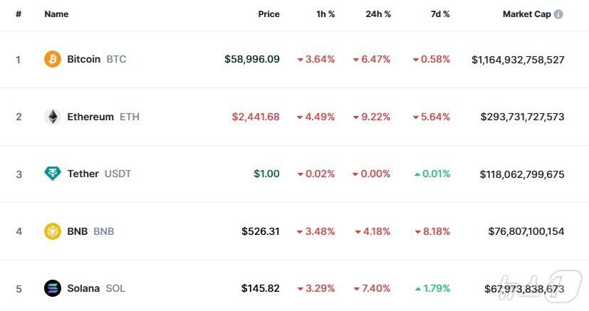This screenshot has width=589, height=311.
Task: Click the Solana logo icon
Action: click(53, 288)
